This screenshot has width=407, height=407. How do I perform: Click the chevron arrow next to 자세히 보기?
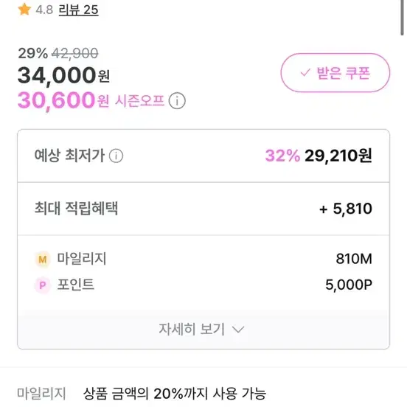tap(238, 330)
